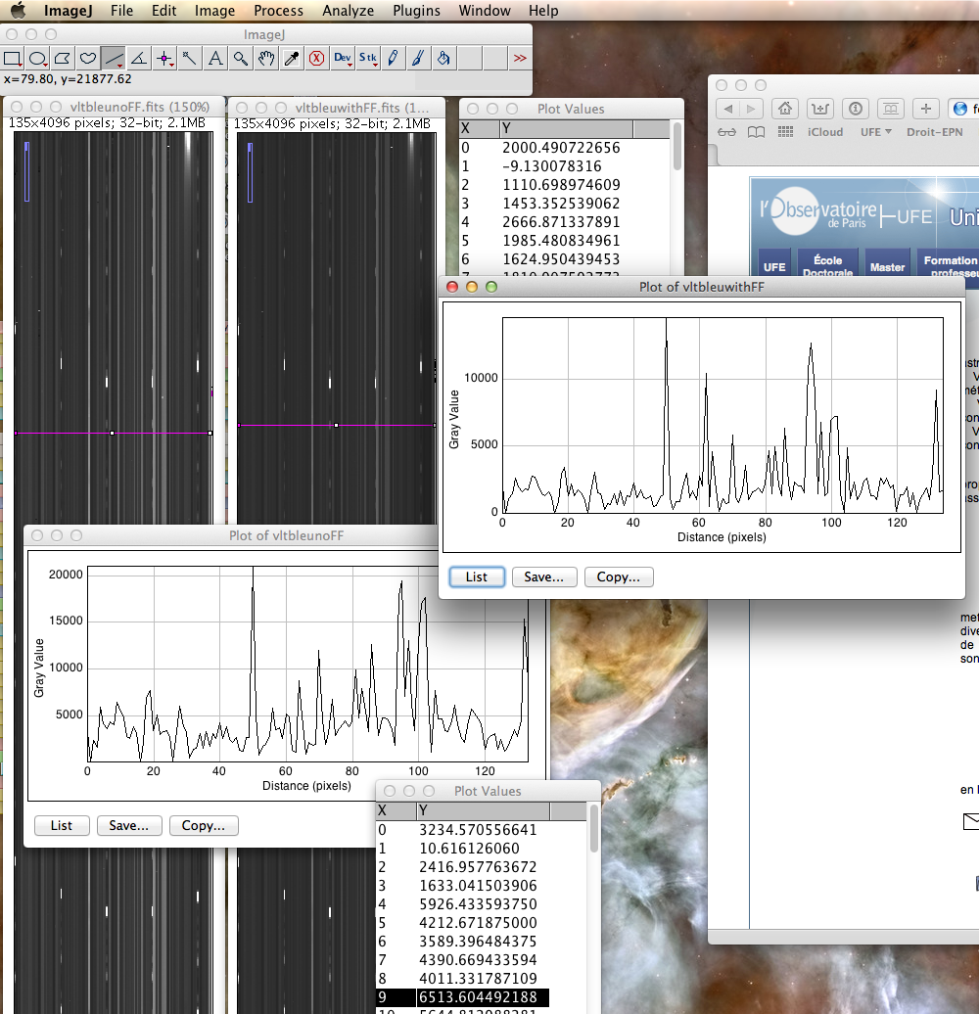Click the browser plus add-bookmark button
Viewport: 979px width, 1014px height.
pos(926,109)
